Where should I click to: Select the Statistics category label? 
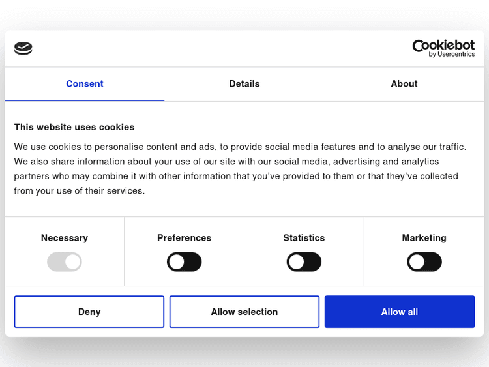[x=304, y=238]
